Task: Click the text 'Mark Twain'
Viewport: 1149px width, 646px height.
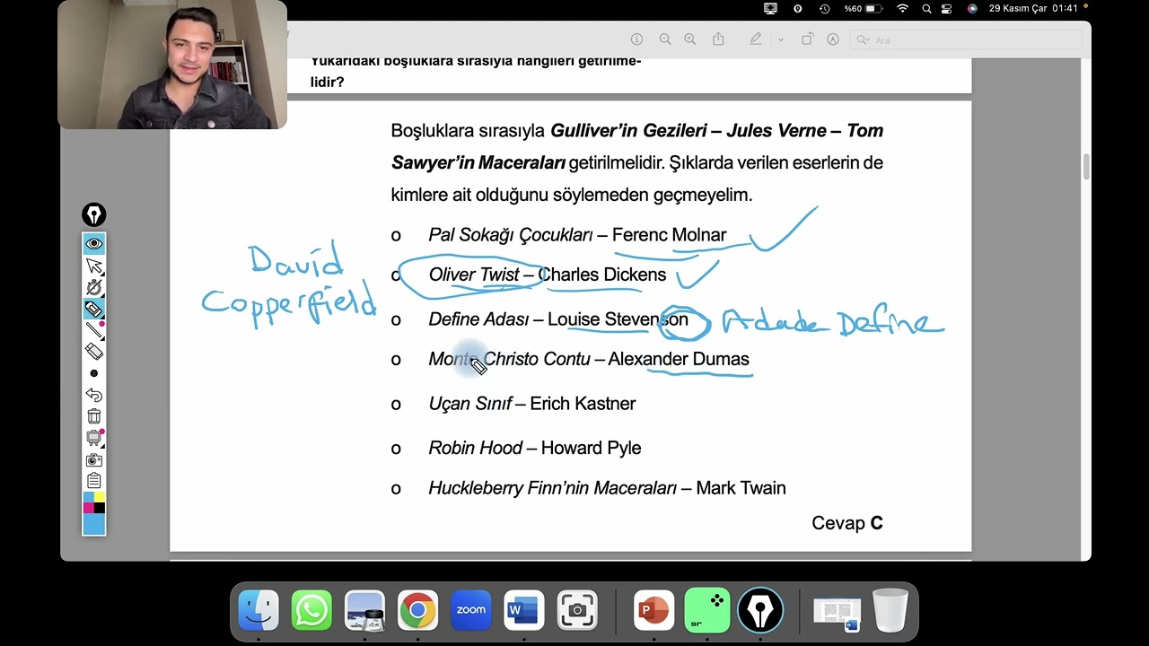Action: click(741, 488)
